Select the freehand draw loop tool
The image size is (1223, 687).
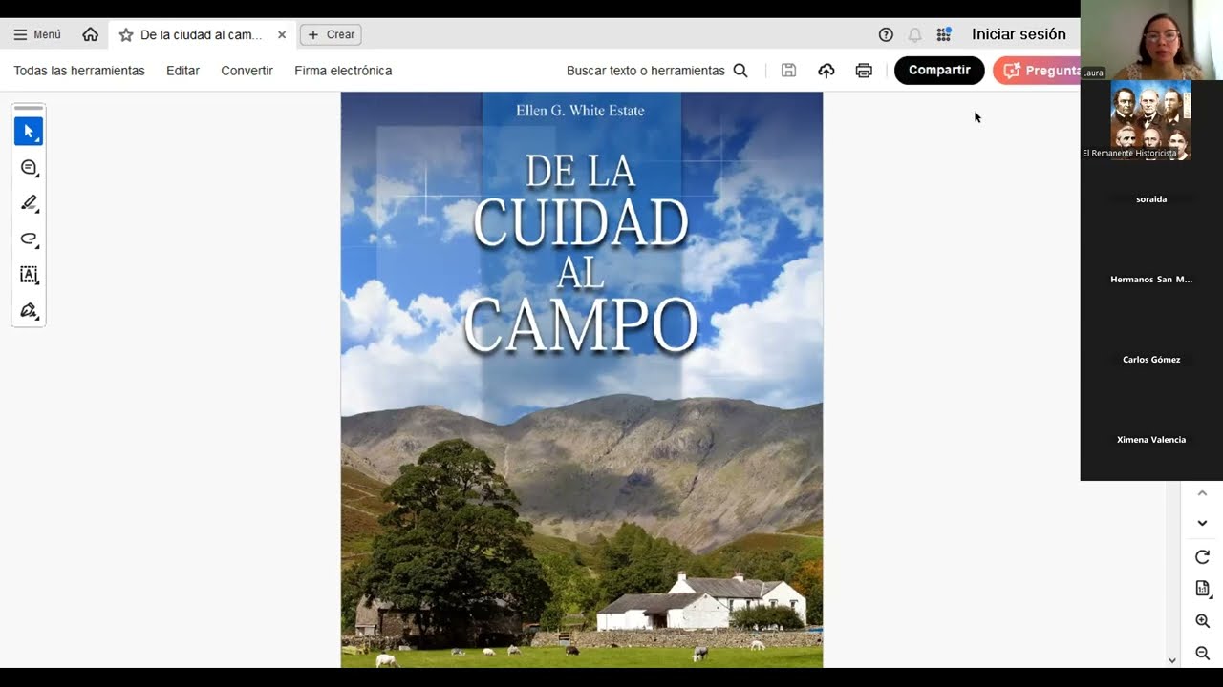tap(29, 239)
